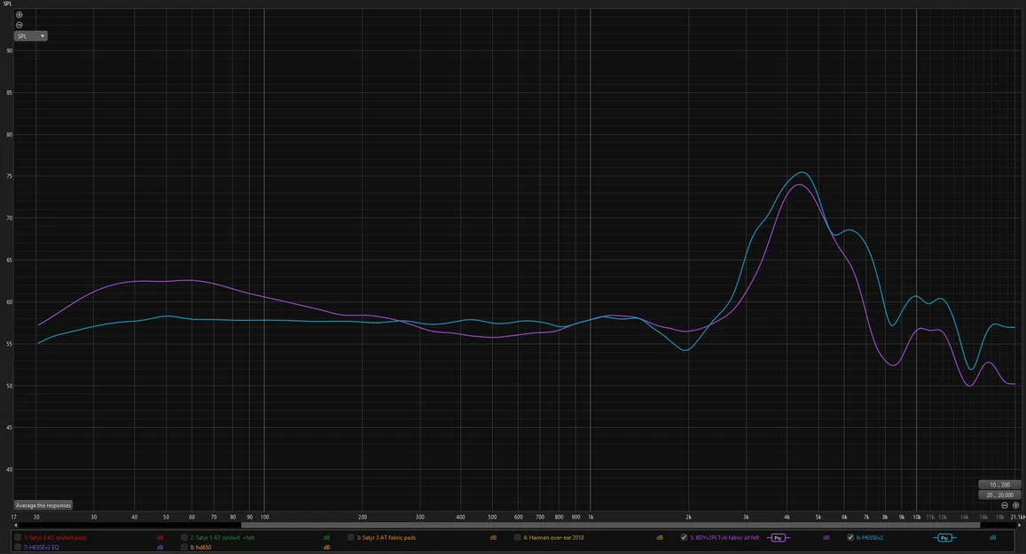Click the purple dB value for trace 5

coord(826,538)
